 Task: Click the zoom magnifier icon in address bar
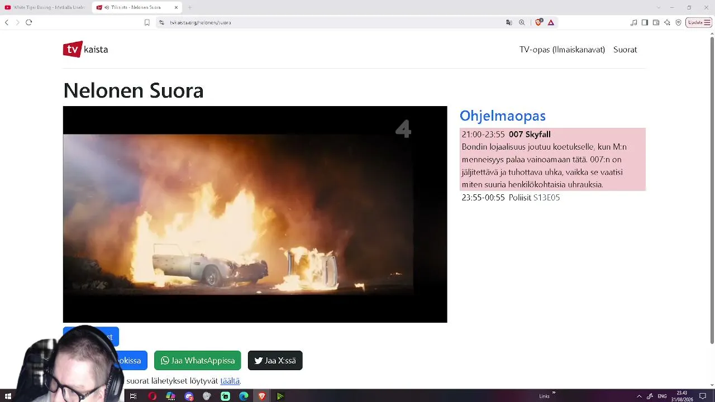(x=522, y=22)
